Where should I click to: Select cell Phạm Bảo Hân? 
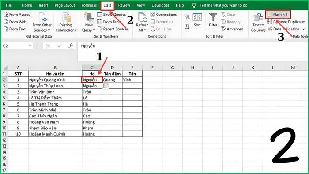[x=55, y=128]
